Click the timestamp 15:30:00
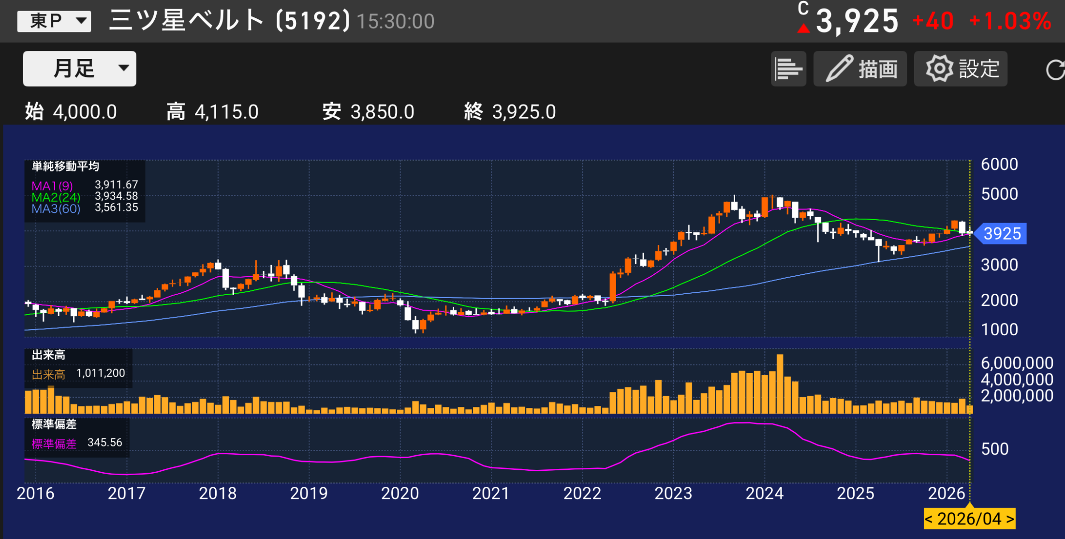This screenshot has height=539, width=1065. 396,21
